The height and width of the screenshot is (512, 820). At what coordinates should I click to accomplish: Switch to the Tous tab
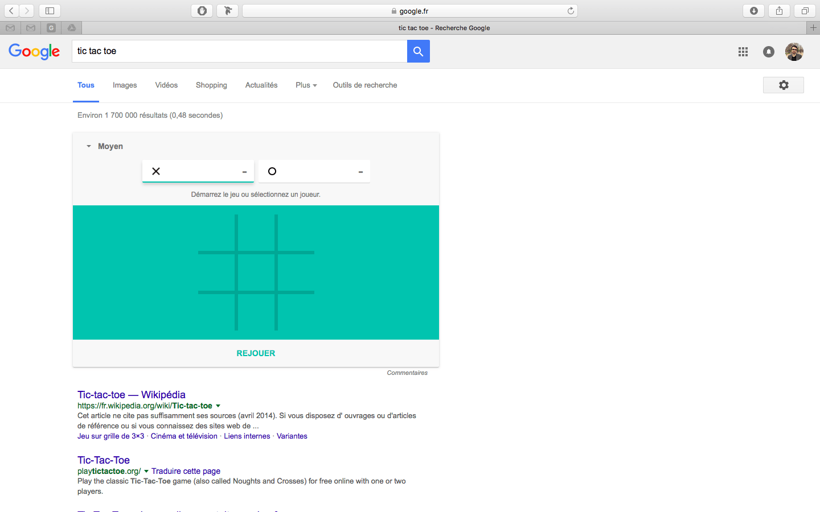tap(86, 85)
